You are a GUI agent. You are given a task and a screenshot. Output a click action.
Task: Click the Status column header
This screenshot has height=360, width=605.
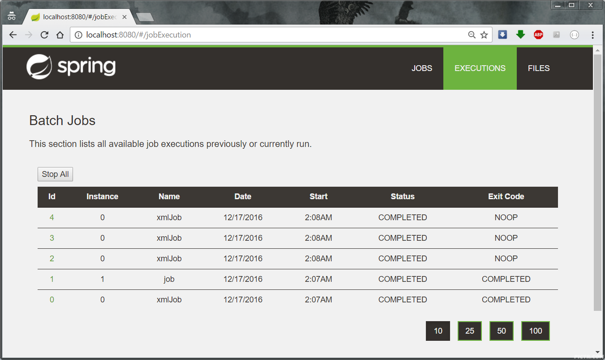click(403, 197)
